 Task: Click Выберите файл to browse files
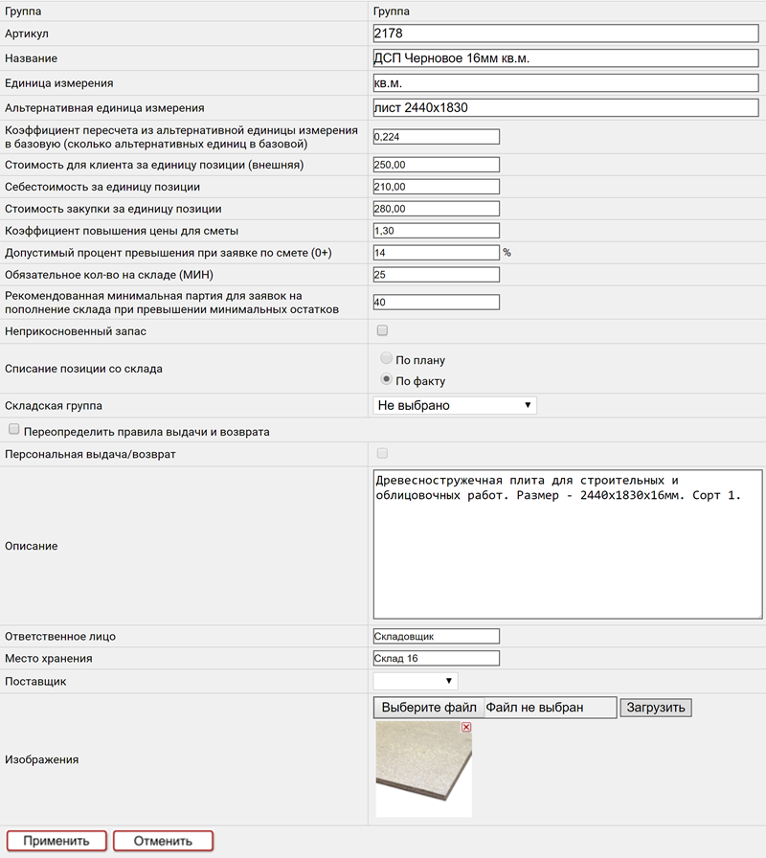(429, 708)
